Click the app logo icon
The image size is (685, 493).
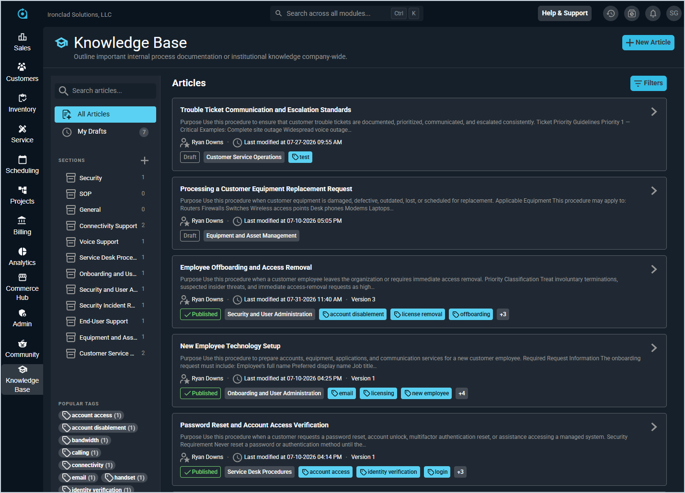(23, 14)
